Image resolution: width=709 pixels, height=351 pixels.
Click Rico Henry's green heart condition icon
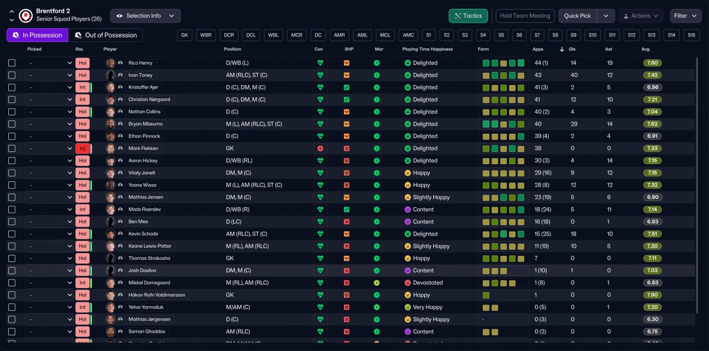click(320, 63)
